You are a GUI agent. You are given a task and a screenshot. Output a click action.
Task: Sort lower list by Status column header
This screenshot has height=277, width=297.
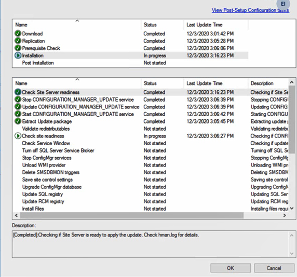click(163, 84)
